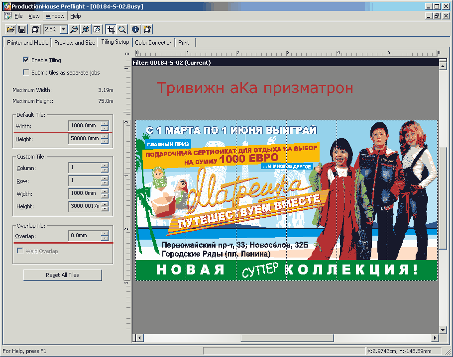Click the Overlap value field

click(85, 236)
